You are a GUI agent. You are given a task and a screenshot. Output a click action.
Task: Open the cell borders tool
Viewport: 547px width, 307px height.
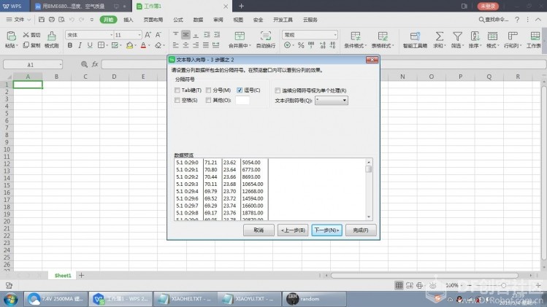point(101,45)
